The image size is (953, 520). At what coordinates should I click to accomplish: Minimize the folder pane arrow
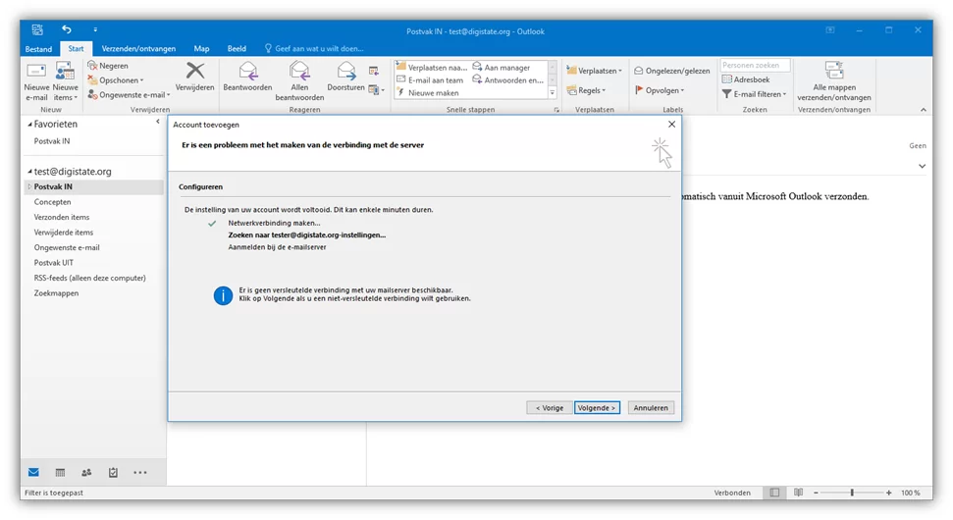(x=158, y=122)
